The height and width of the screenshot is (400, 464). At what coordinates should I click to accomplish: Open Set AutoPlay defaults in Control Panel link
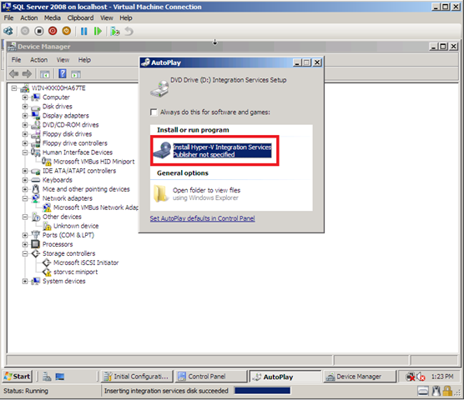[x=203, y=218]
